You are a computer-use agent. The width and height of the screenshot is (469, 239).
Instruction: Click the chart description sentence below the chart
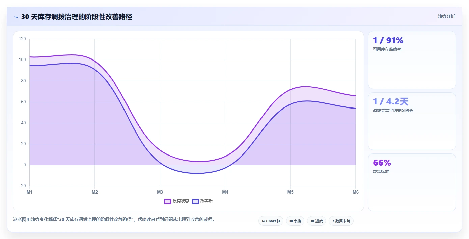click(114, 219)
